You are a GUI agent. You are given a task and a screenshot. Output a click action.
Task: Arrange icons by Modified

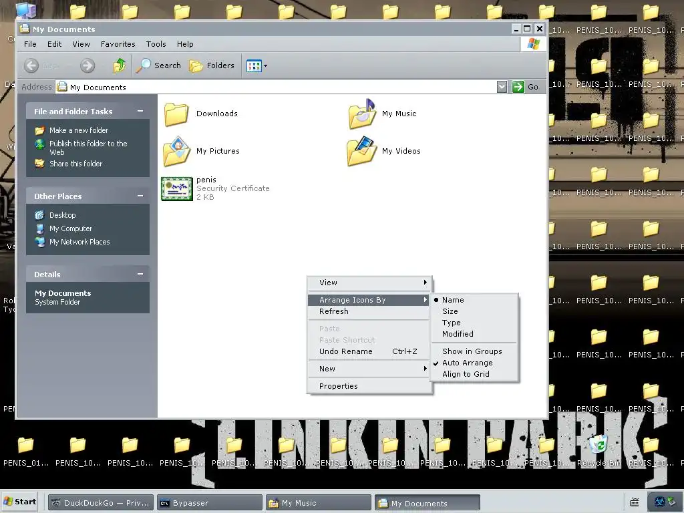click(474, 334)
